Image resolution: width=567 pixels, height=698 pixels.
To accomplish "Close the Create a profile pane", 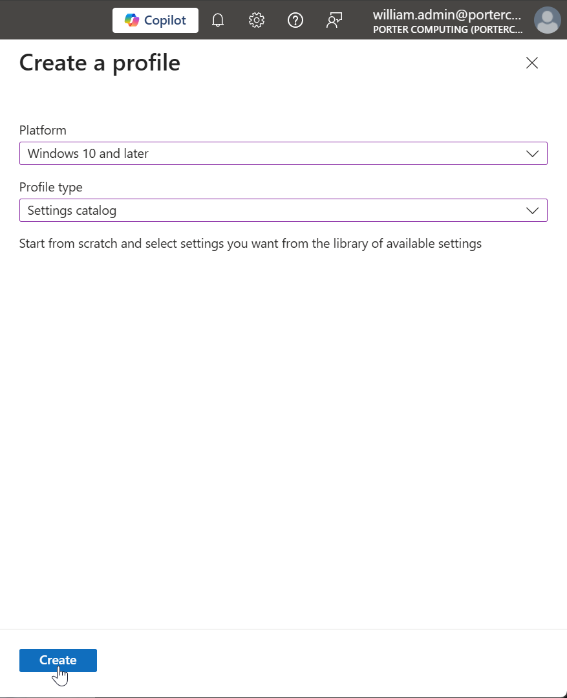I will click(x=532, y=63).
